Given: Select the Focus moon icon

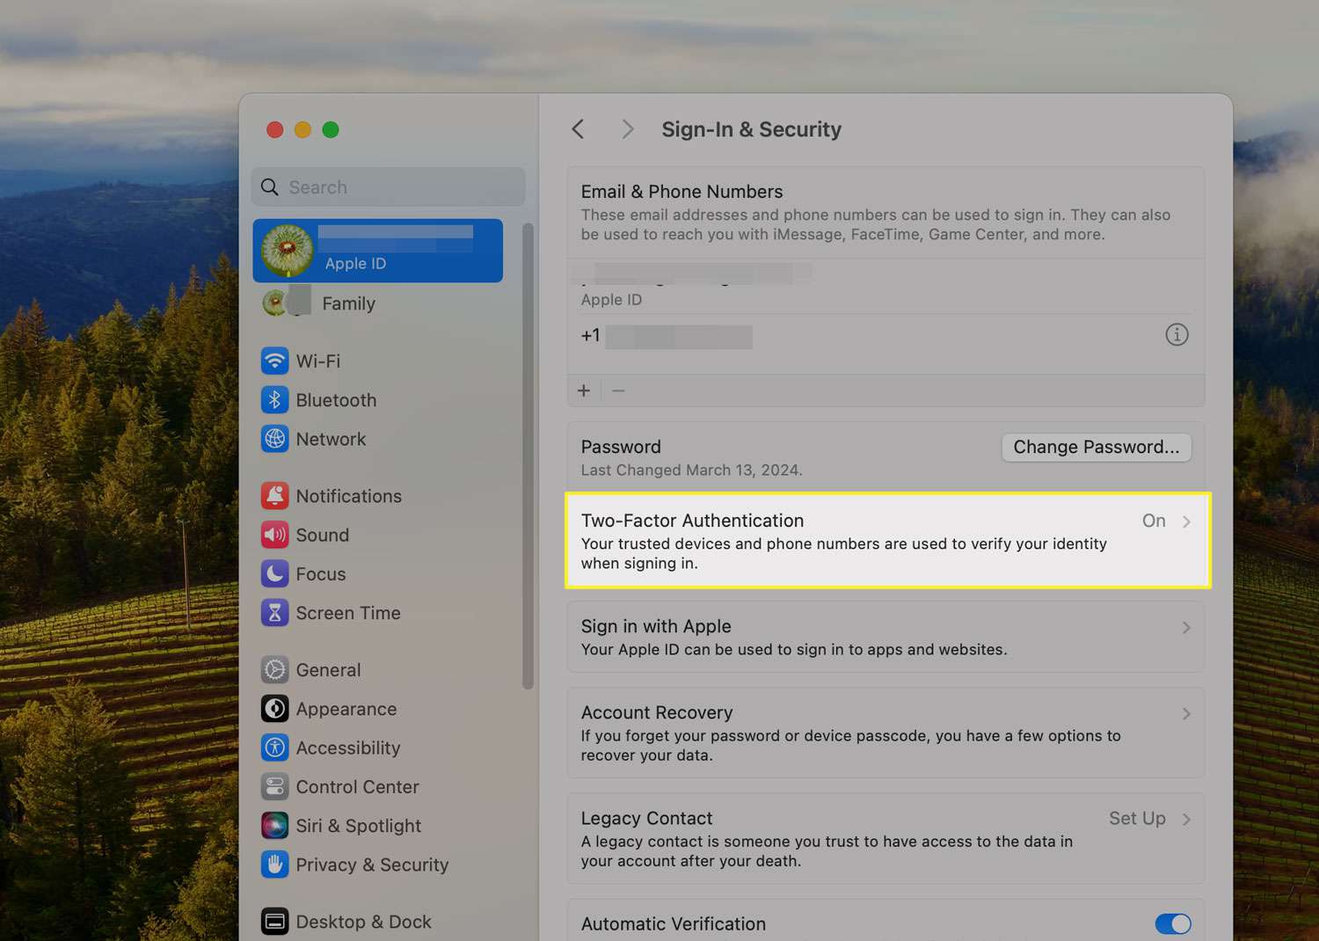Looking at the screenshot, I should click(x=275, y=574).
